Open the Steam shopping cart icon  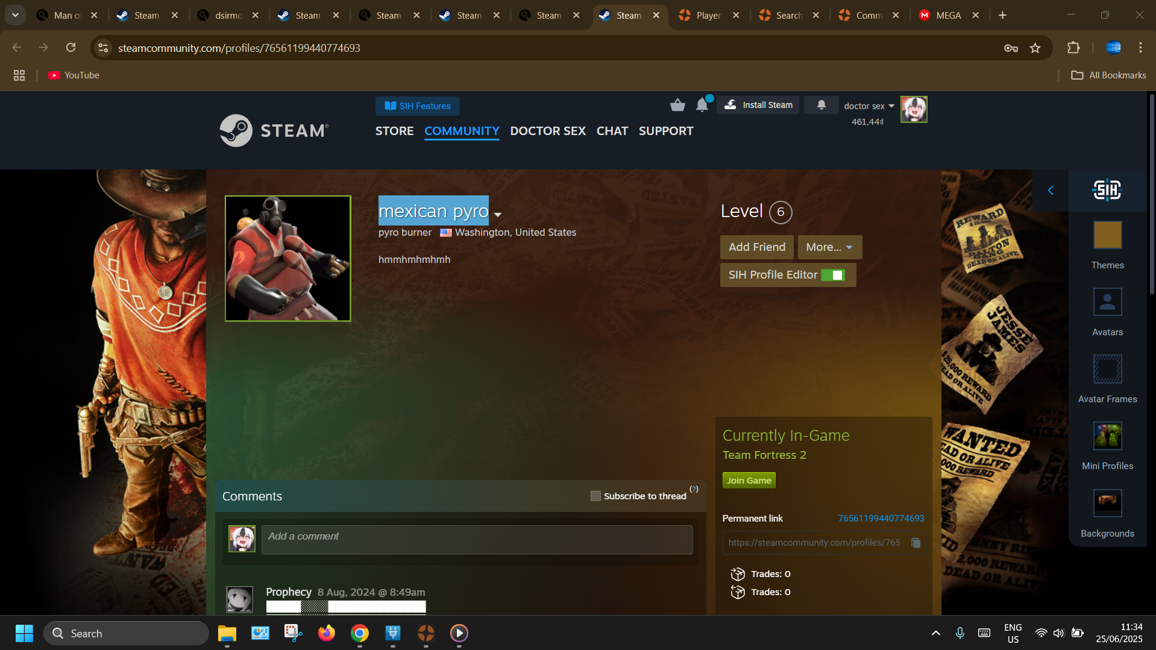[677, 106]
